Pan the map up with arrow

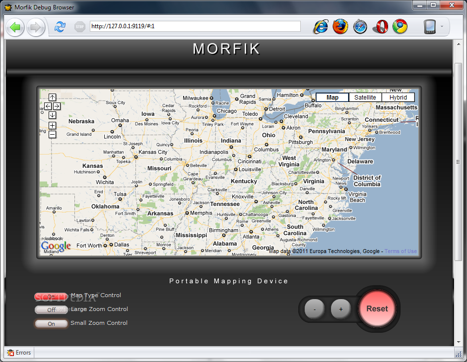coord(53,97)
